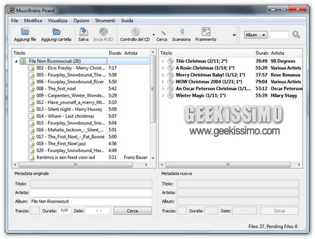Expand NOW Christmas 2004 album
Image resolution: width=315 pixels, height=239 pixels.
(163, 82)
